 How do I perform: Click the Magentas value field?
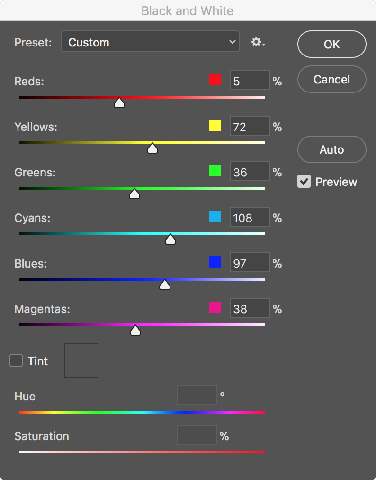pos(250,308)
